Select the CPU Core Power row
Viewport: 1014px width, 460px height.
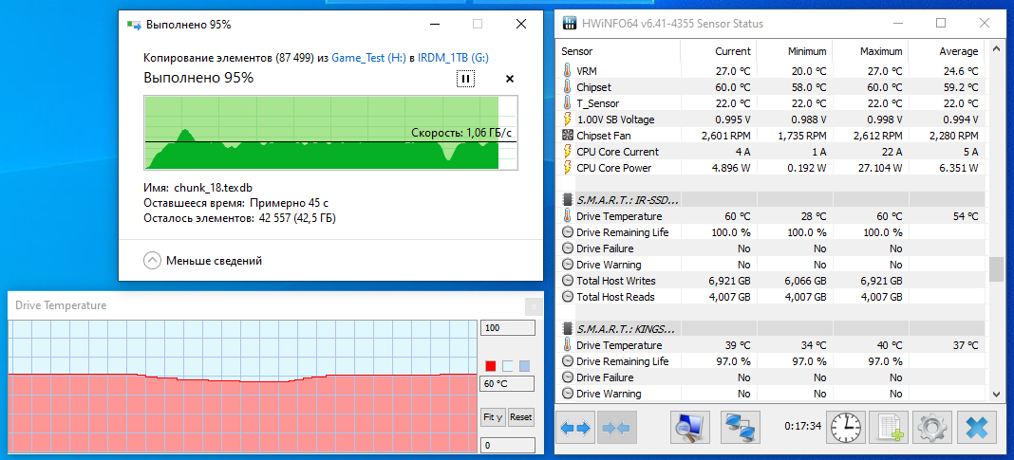[x=772, y=168]
